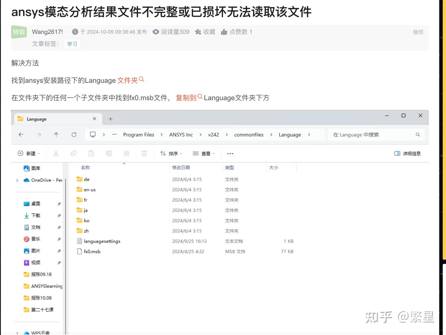This screenshot has height=335, width=446.
Task: Select the de folder
Action: click(x=83, y=179)
